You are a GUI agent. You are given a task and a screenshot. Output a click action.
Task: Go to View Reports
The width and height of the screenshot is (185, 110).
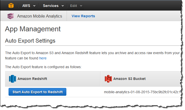coord(83,16)
